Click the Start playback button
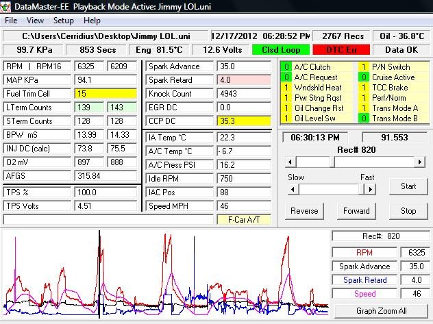 408,186
